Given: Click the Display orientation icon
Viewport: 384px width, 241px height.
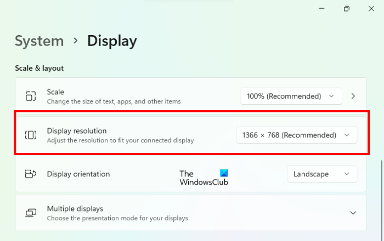Looking at the screenshot, I should point(31,174).
